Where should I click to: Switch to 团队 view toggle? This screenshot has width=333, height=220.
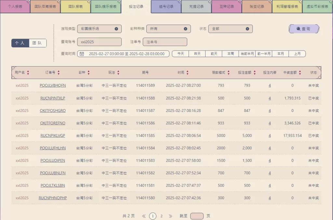38,43
